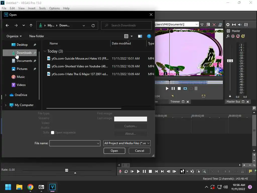The width and height of the screenshot is (257, 193).
Task: Go to end using transport bar
Action: pos(162,171)
